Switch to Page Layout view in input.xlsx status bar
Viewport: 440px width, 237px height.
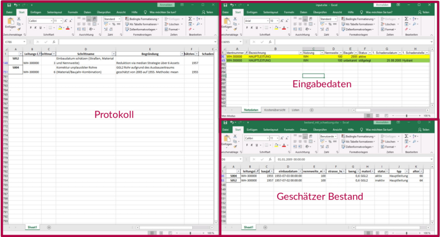click(377, 116)
